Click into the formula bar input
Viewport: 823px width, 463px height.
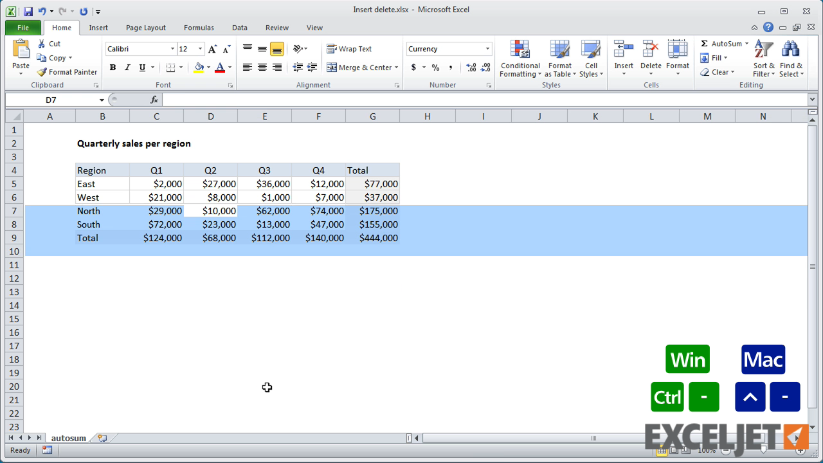[485, 100]
